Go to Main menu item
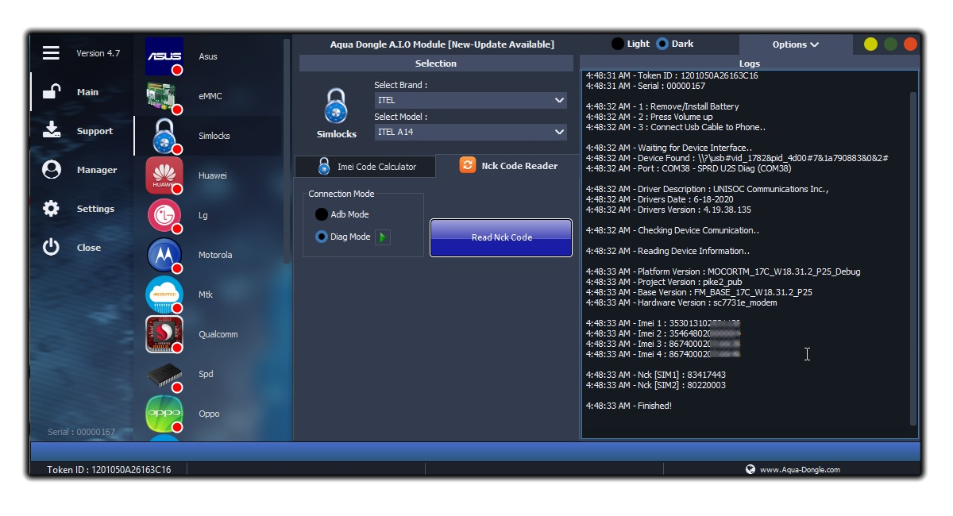953x516 pixels. 87,92
